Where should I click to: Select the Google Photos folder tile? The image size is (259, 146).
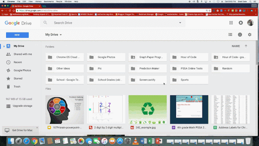pos(106,57)
